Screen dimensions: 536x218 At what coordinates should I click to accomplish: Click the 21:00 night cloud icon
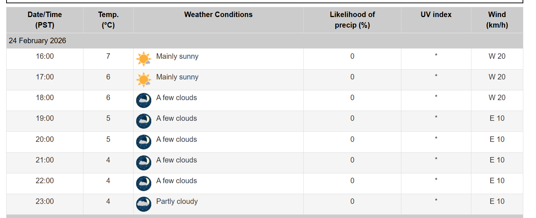(x=144, y=163)
